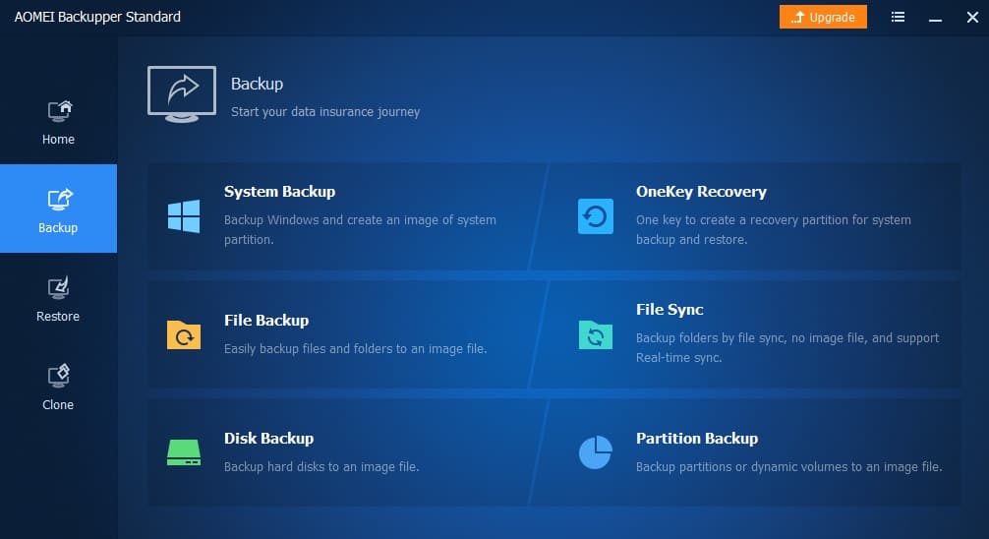Click 'Backup hard disks to an image file' text
This screenshot has width=989, height=539.
tap(321, 467)
